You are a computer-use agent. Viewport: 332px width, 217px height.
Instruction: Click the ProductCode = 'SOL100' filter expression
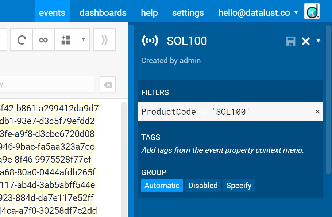(x=196, y=112)
